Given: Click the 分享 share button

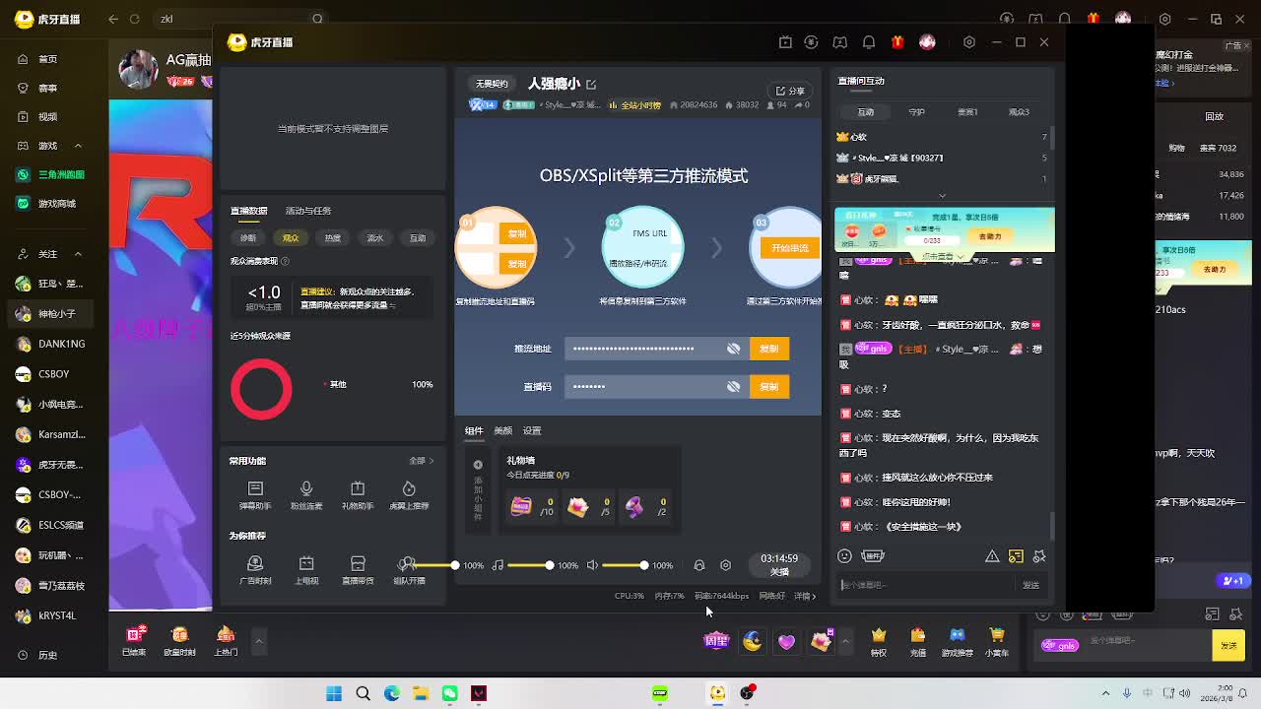Looking at the screenshot, I should point(790,91).
